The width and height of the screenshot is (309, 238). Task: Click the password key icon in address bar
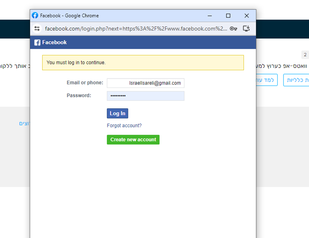tap(233, 29)
